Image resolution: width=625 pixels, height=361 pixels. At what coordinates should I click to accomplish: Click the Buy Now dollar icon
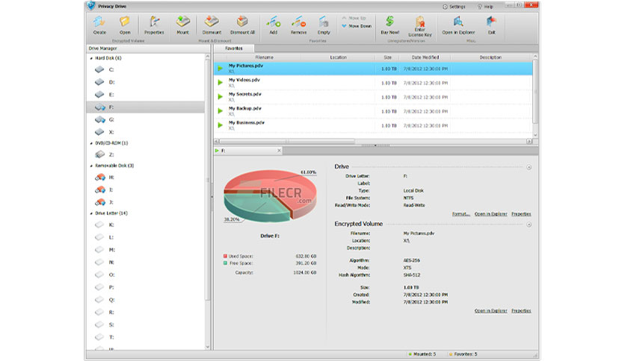pos(390,25)
